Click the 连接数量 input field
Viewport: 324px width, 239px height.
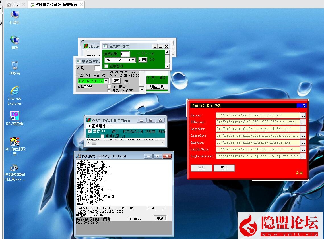(125, 54)
